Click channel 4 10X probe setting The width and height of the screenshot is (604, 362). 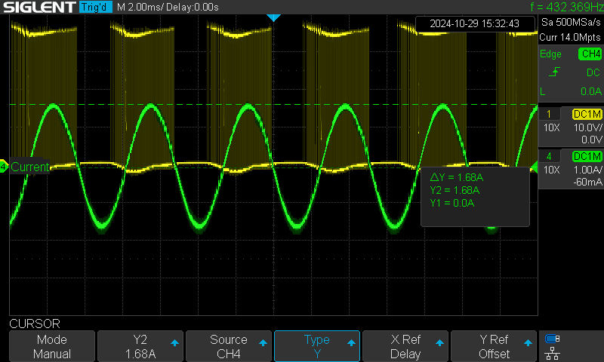click(x=552, y=170)
